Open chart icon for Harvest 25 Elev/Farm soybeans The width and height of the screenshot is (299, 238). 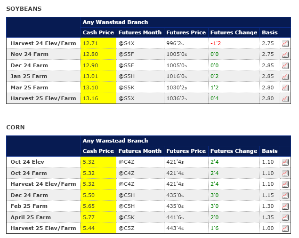(x=285, y=99)
